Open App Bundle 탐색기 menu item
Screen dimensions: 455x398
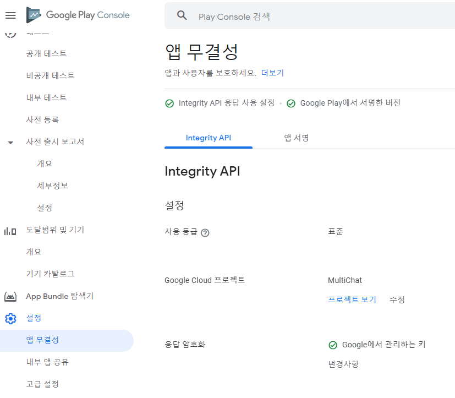tap(60, 296)
